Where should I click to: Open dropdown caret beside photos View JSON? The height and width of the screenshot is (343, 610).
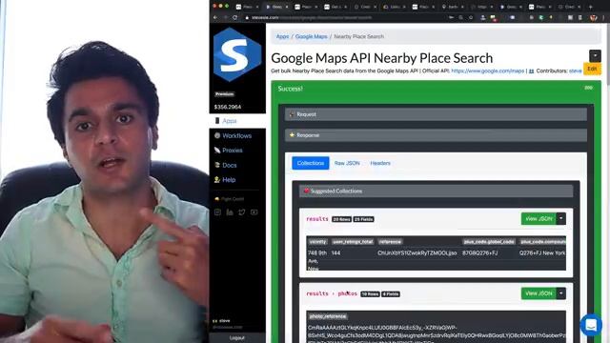(x=561, y=293)
